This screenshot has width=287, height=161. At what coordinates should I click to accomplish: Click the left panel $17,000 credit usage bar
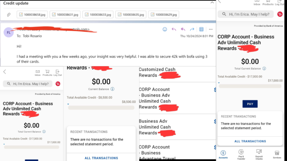pyautogui.click(x=31, y=147)
